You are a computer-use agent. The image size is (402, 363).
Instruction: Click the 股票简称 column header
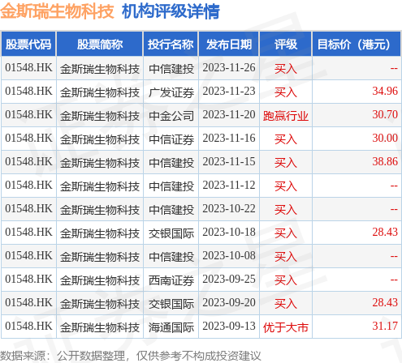100,44
